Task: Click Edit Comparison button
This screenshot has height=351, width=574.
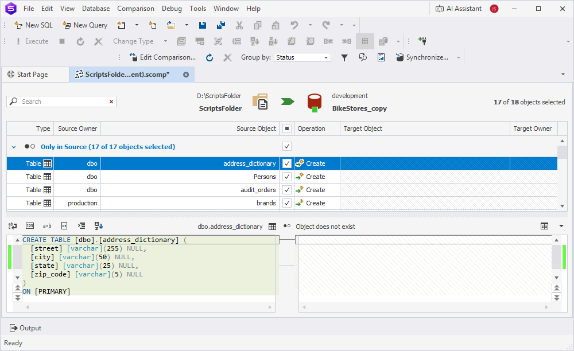Action: coord(162,57)
